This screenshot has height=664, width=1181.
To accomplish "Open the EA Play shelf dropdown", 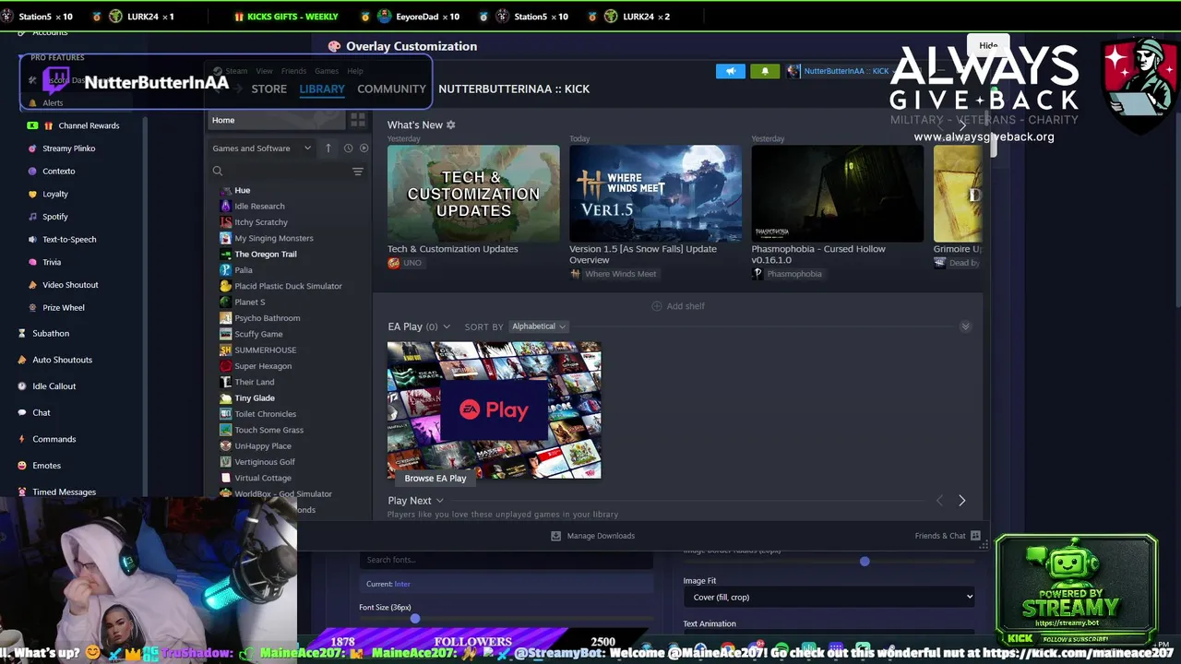I will [447, 326].
